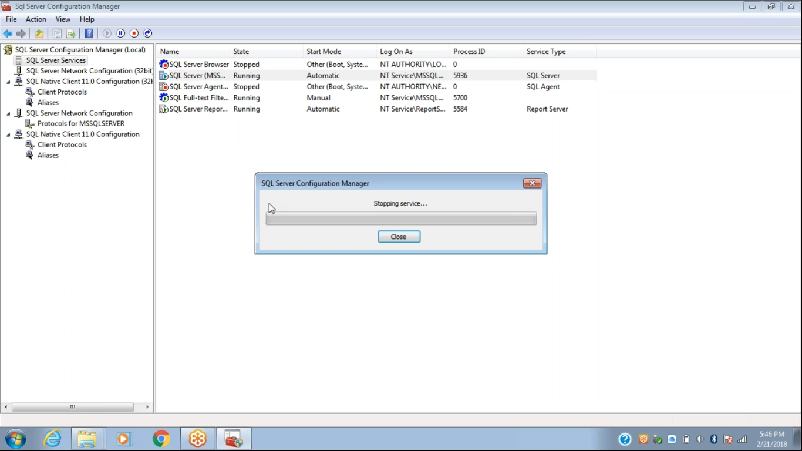This screenshot has height=451, width=802.
Task: Select Aliases under the 32bit Native Client
Action: [x=48, y=103]
